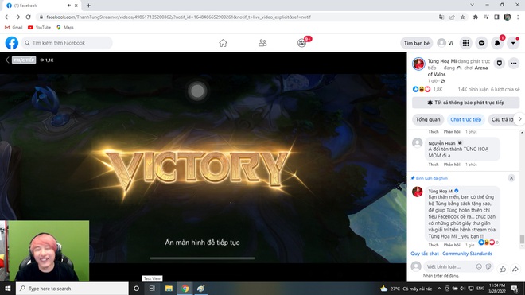Open the Chrome extensions puzzle icon
This screenshot has width=525, height=295.
click(x=476, y=17)
